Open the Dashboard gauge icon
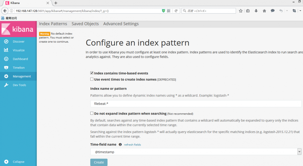 [6, 59]
